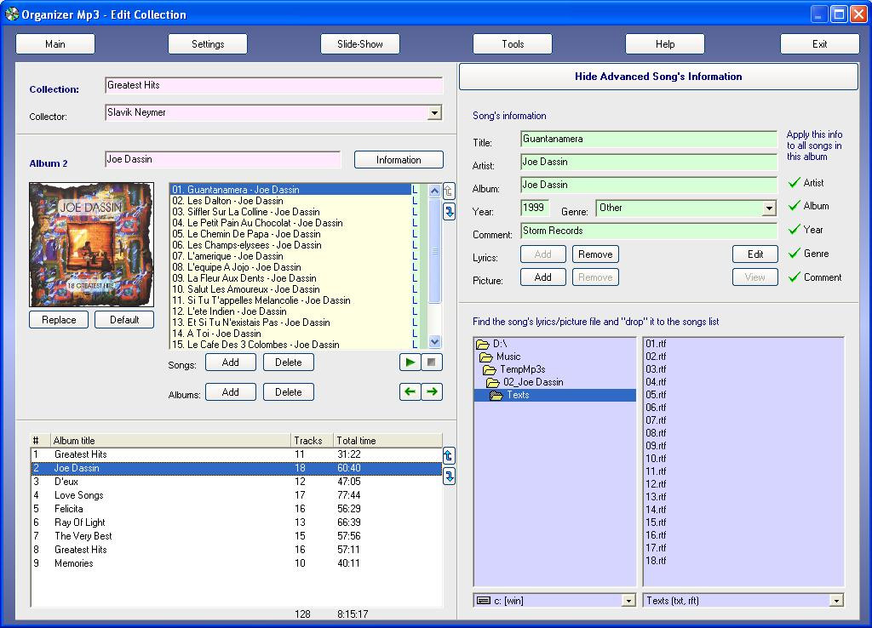872x628 pixels.
Task: Select the Texts folder in the tree
Action: pyautogui.click(x=554, y=395)
